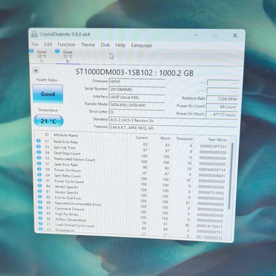The image size is (276, 276).
Task: Click status icon for B7 Vendor Specific
Action: pos(40,191)
